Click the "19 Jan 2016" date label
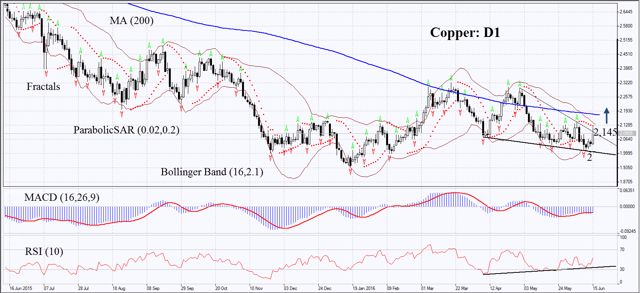Image resolution: width=640 pixels, height=293 pixels. click(x=364, y=288)
